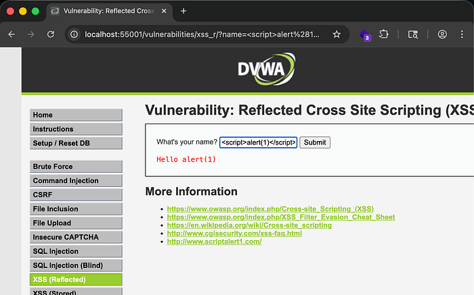The width and height of the screenshot is (474, 295).
Task: Open the Command Injection page
Action: point(76,180)
